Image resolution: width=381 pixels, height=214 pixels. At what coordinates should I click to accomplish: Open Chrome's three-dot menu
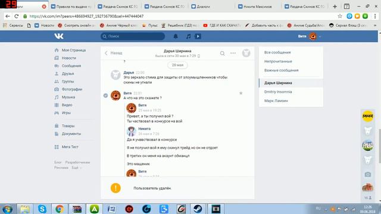point(375,16)
